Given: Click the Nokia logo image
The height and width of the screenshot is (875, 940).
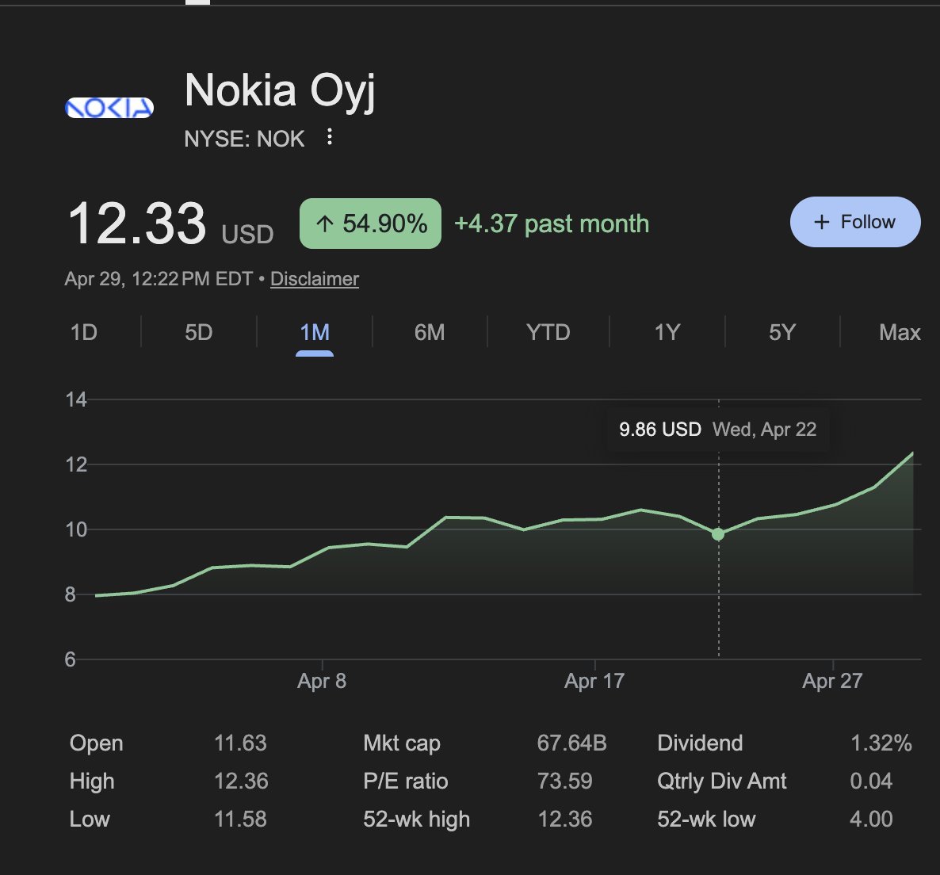Looking at the screenshot, I should point(109,108).
